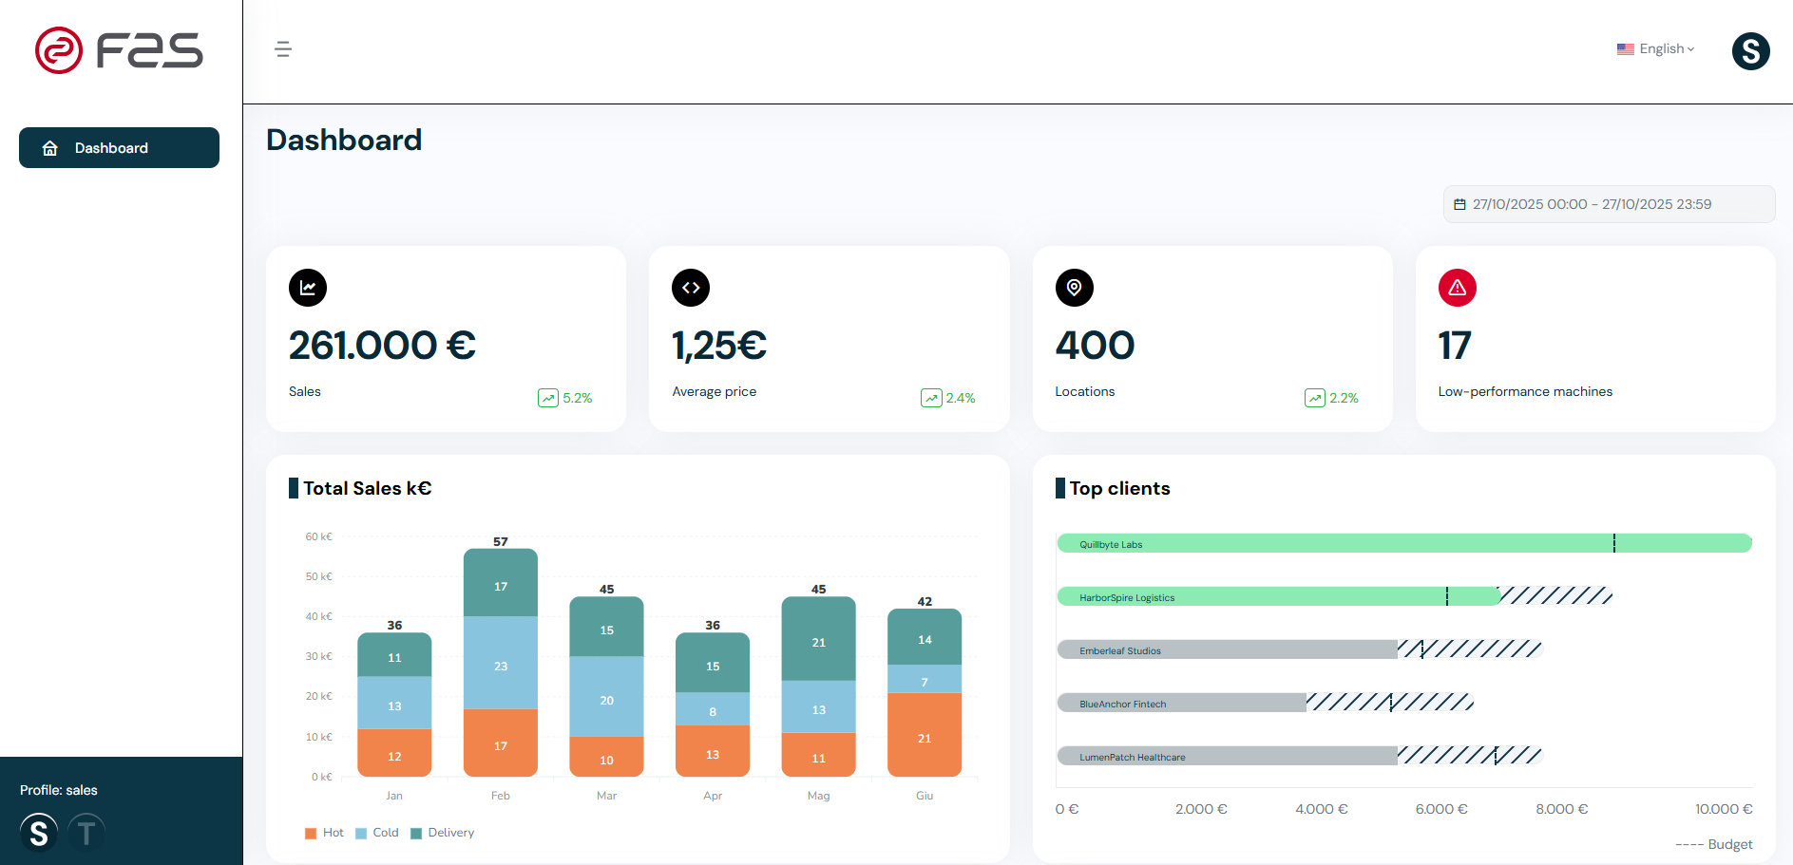The image size is (1793, 865).
Task: Click the Average price code icon
Action: (x=691, y=288)
